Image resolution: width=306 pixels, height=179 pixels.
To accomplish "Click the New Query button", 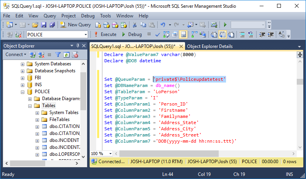I will coord(75,25).
